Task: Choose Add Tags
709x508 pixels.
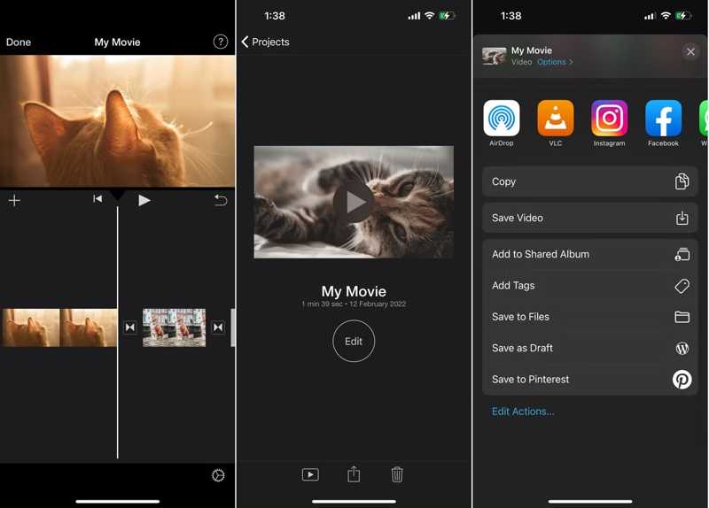Action: coord(590,285)
